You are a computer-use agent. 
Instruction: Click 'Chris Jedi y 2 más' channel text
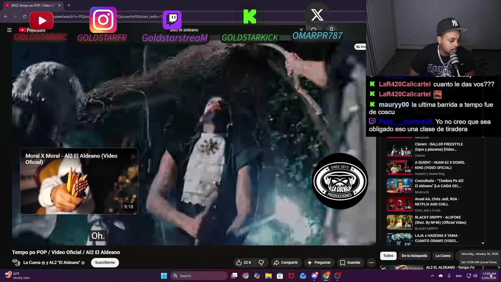coord(427,210)
